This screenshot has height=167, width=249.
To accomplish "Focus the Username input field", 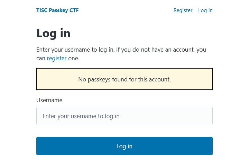I will [124, 116].
